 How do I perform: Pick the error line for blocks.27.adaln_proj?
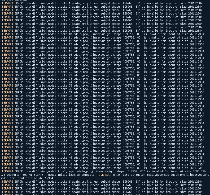pos(103,93)
